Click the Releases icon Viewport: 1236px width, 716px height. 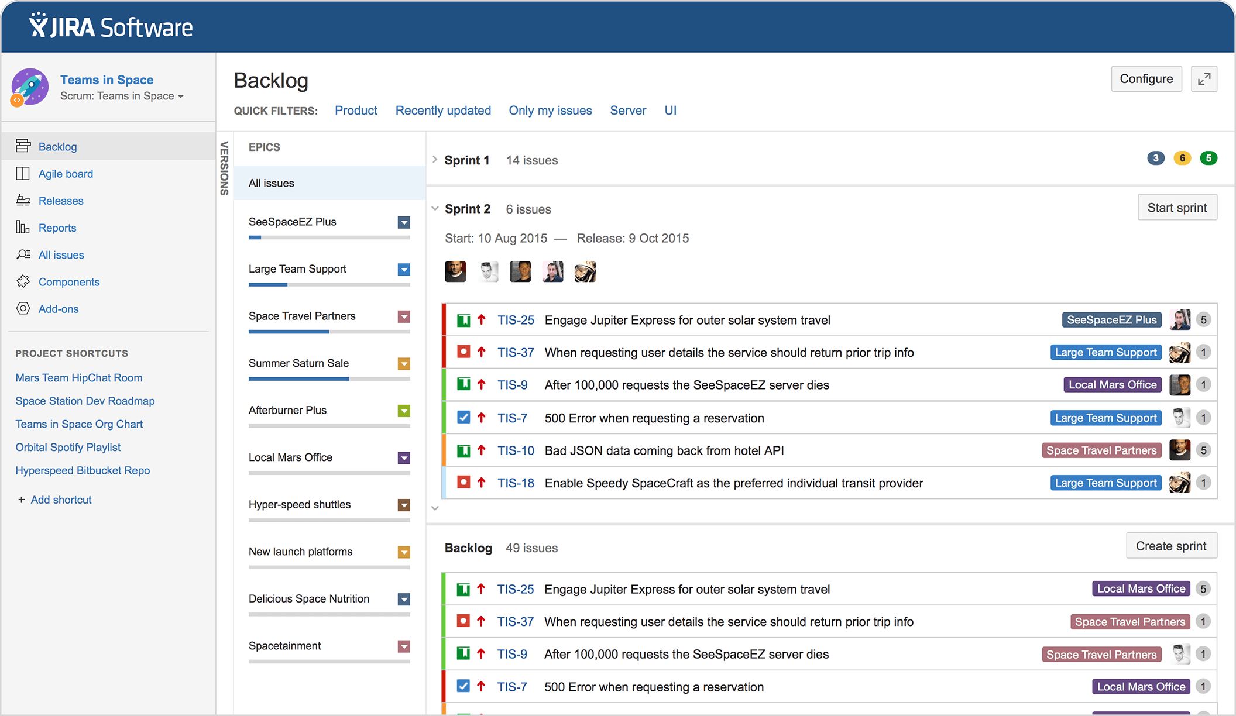(23, 200)
